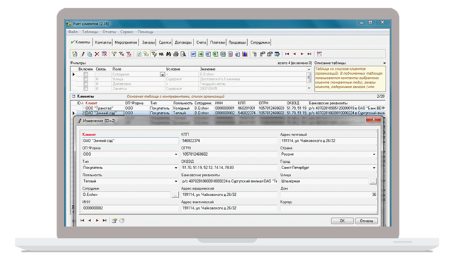
Task: Click the Клиент name input field
Action: 130,141
